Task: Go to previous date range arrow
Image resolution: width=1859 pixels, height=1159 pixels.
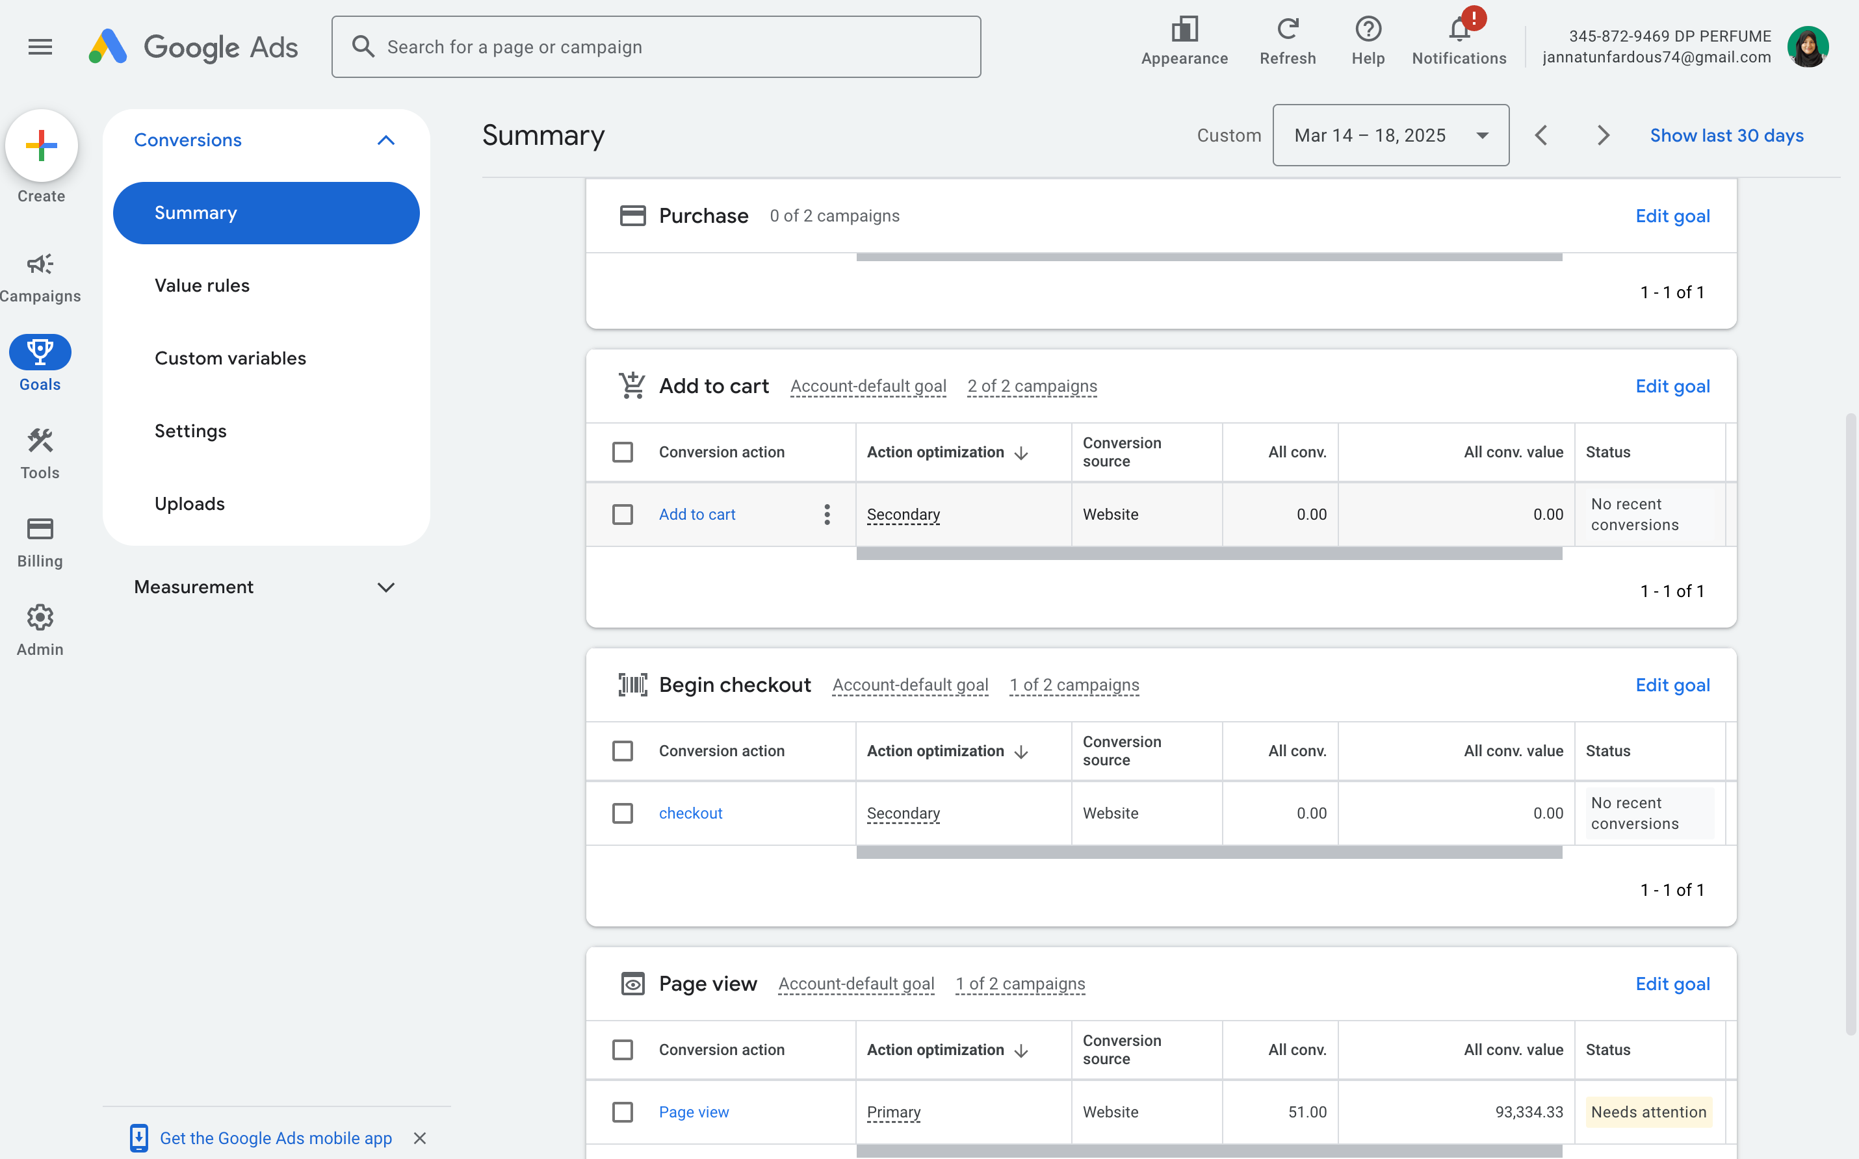Action: (x=1542, y=136)
